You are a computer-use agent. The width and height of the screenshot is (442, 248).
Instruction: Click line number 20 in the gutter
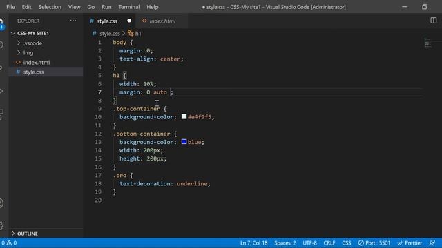tap(98, 200)
